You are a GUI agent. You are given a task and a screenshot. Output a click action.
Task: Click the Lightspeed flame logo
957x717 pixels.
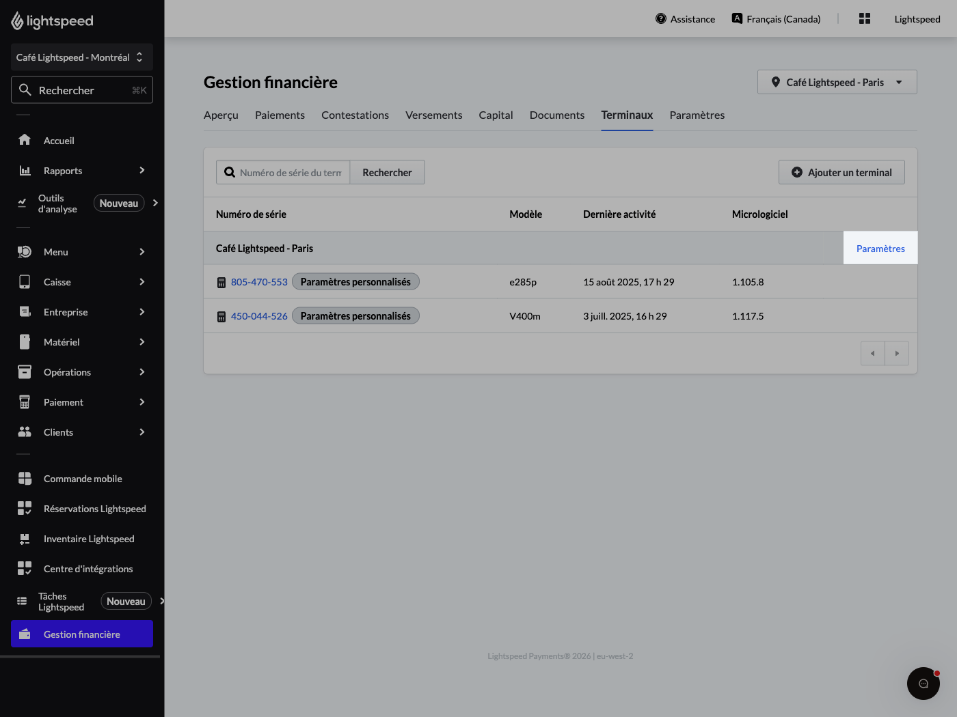tap(17, 21)
